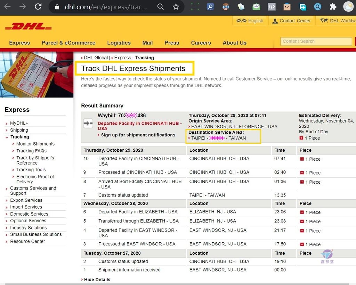Open Export Services in sidebar
Screen dimensions: 356x285
tap(26, 200)
